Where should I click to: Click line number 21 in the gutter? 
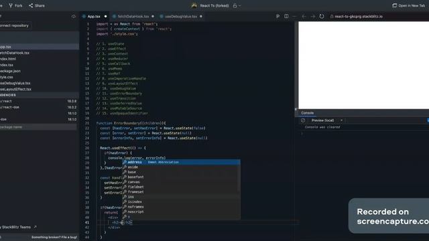pyautogui.click(x=87, y=123)
